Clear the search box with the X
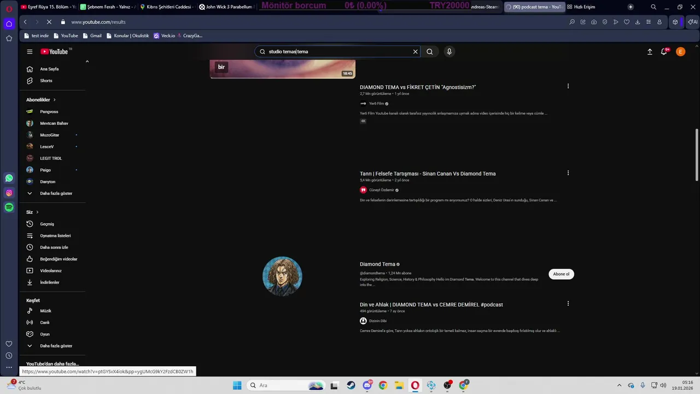Image resolution: width=700 pixels, height=394 pixels. [416, 51]
